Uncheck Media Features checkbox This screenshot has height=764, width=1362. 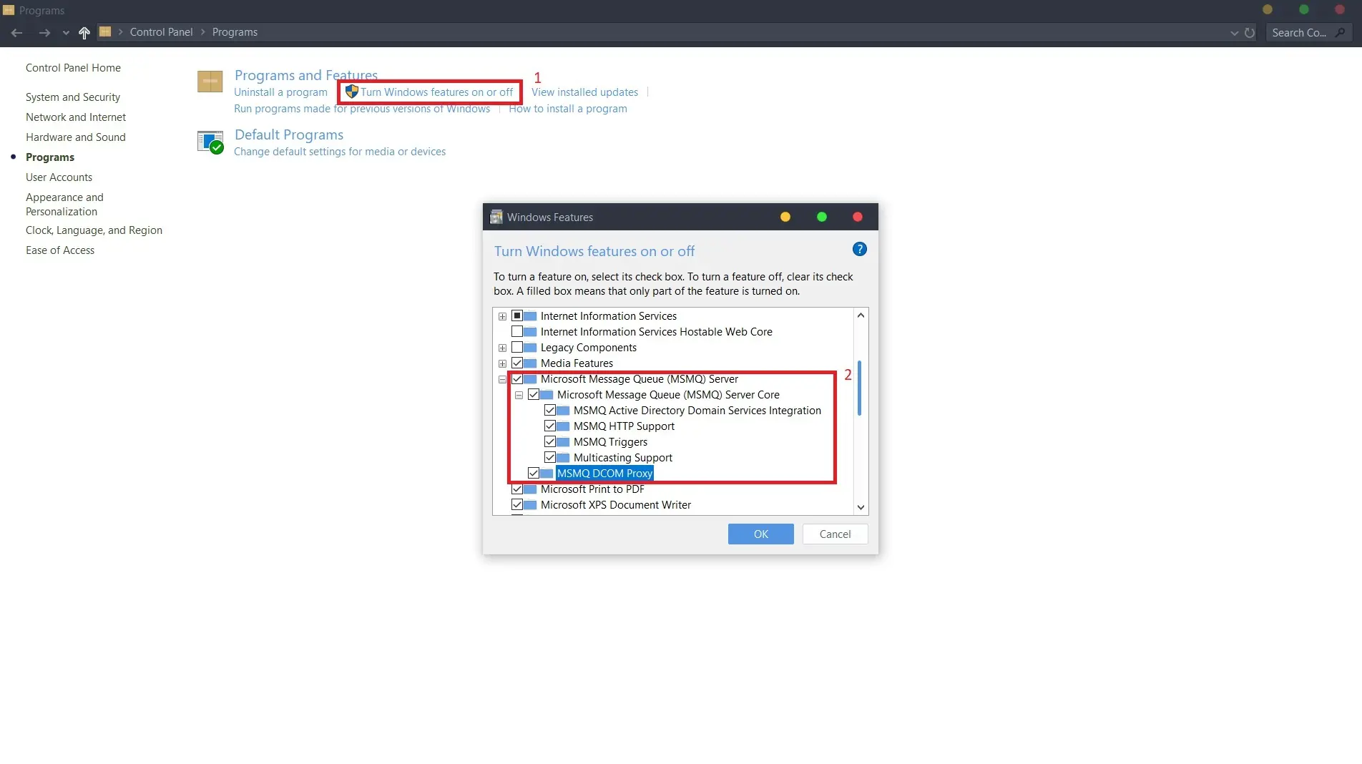[517, 363]
